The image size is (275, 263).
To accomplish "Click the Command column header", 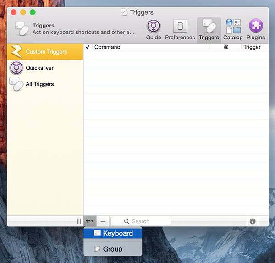I will click(x=151, y=47).
